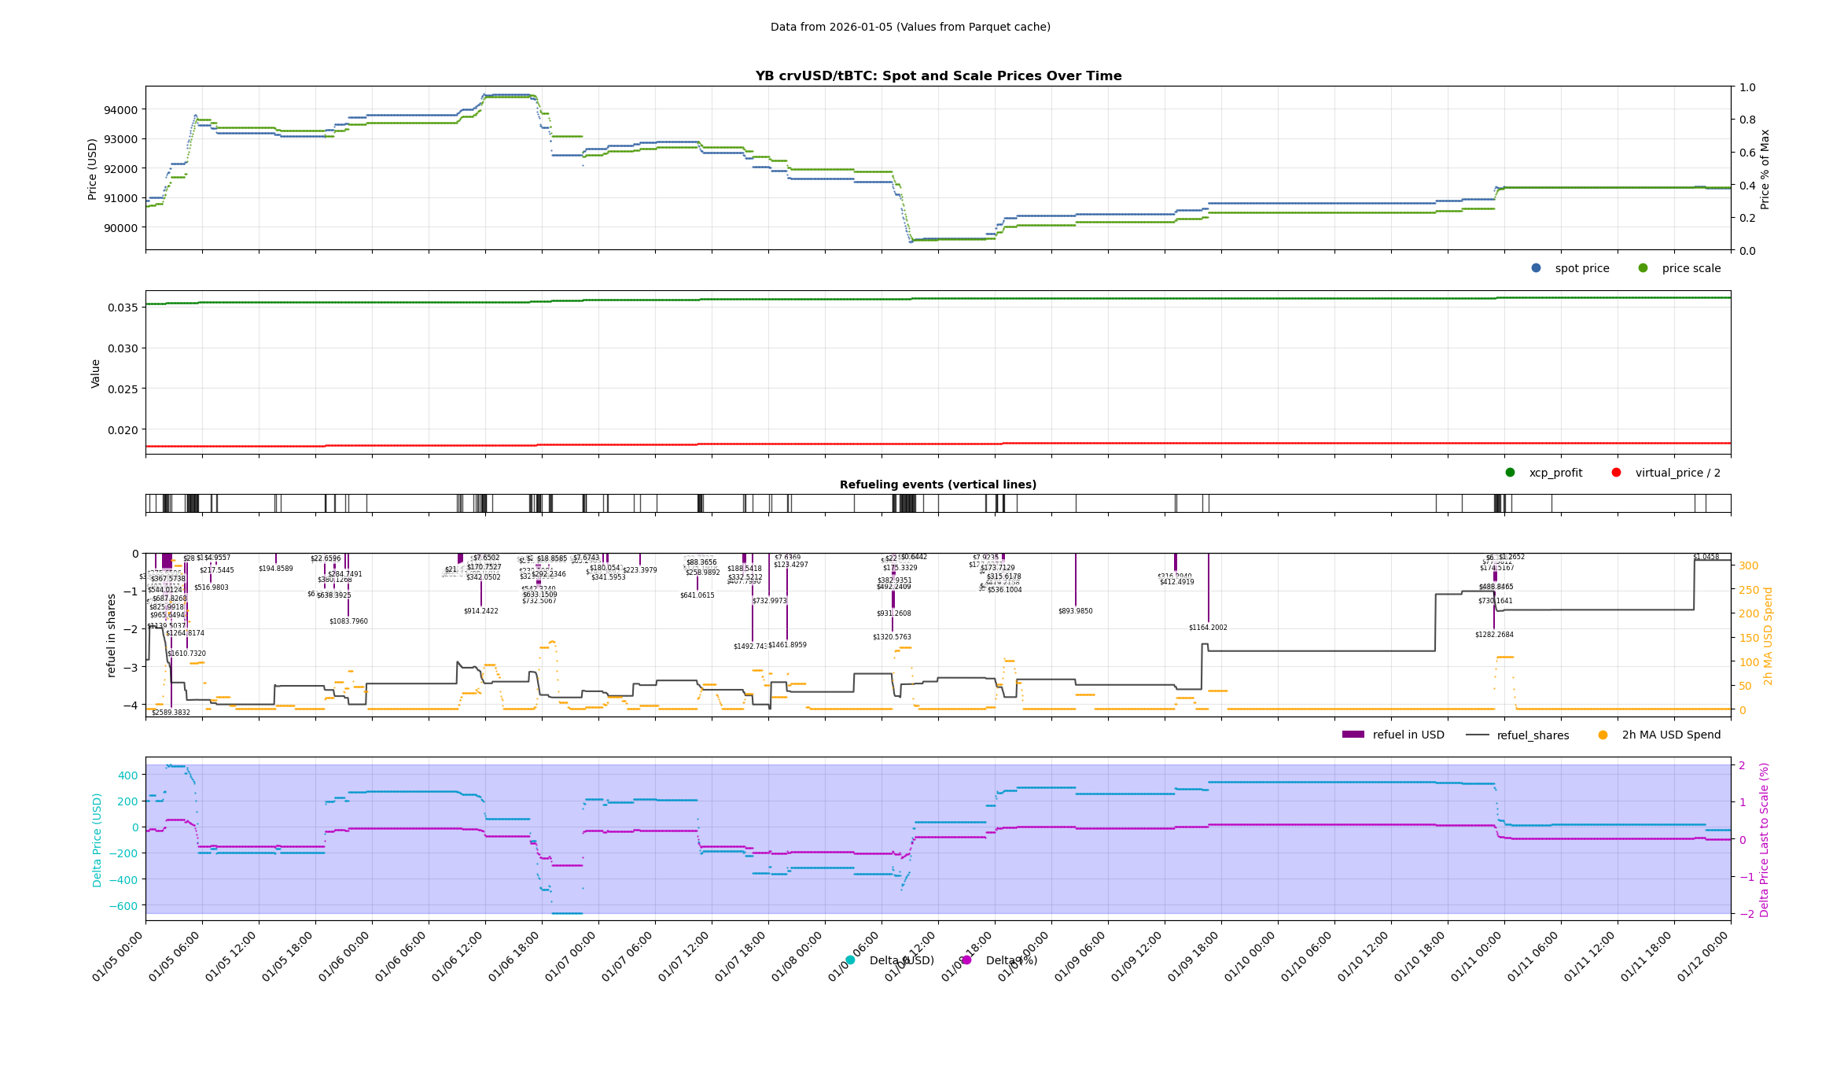Click the Refueling events subplot title
1822x1083 pixels.
click(937, 485)
